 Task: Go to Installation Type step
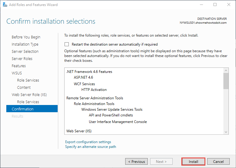coord(25,44)
